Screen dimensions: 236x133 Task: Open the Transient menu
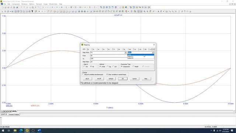point(39,4)
